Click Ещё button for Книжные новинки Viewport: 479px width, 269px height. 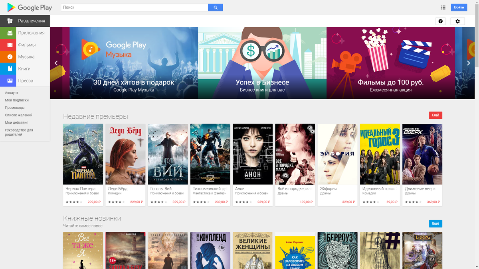tap(435, 224)
